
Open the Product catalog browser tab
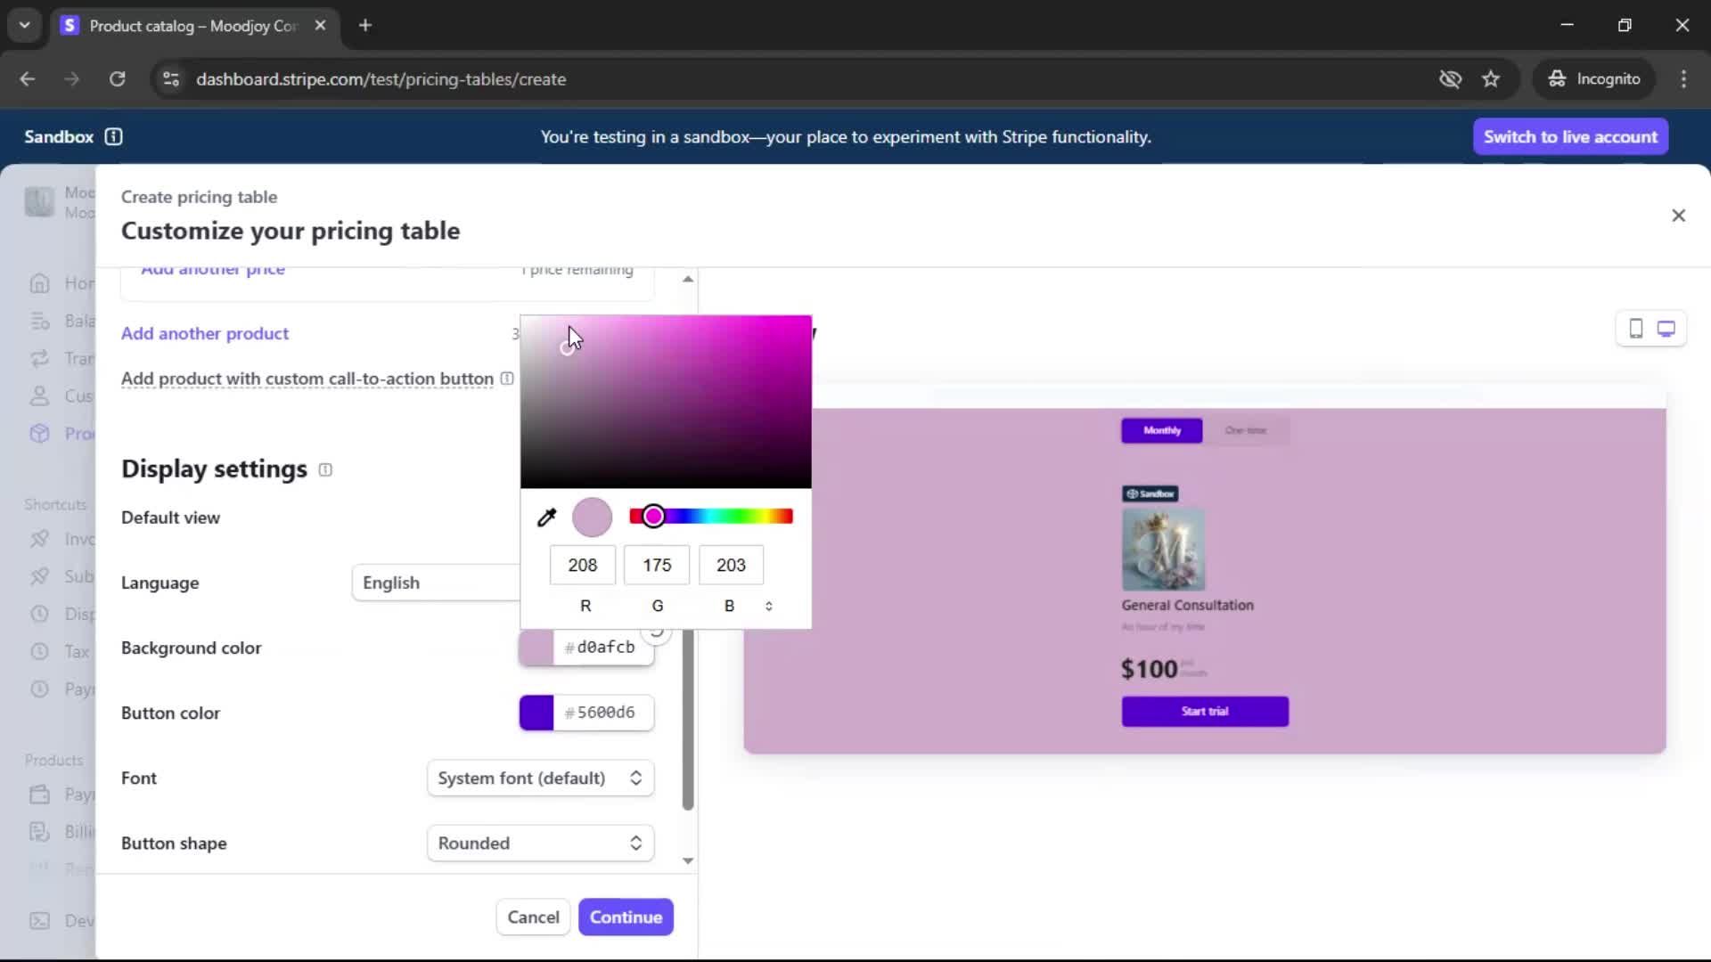192,26
